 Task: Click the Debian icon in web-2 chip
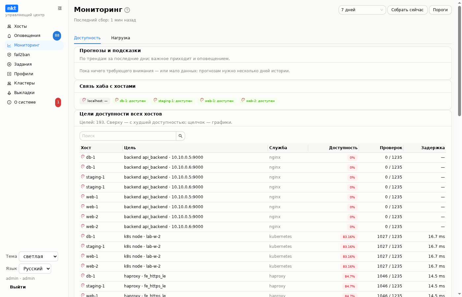pos(243,100)
